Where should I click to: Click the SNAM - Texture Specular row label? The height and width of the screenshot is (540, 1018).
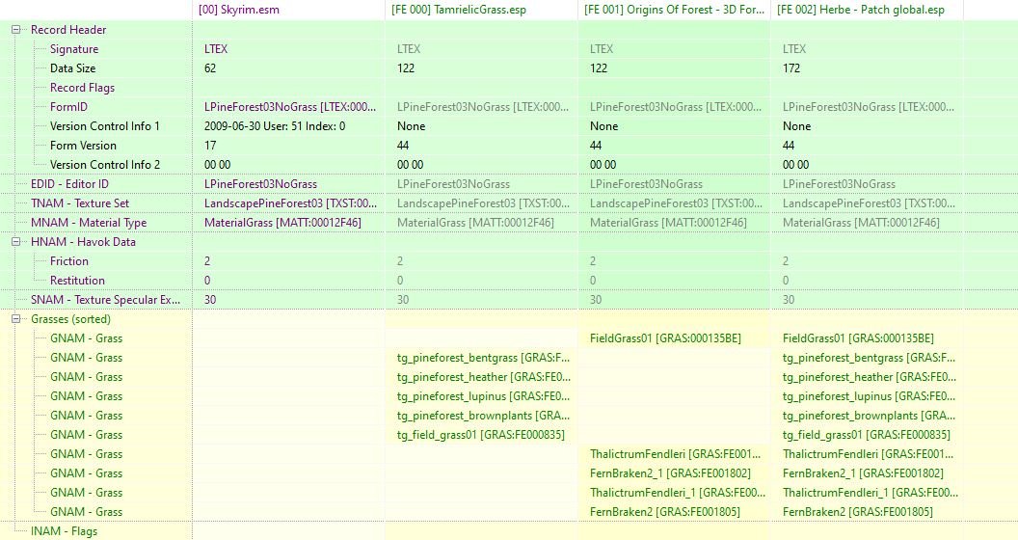pos(106,300)
